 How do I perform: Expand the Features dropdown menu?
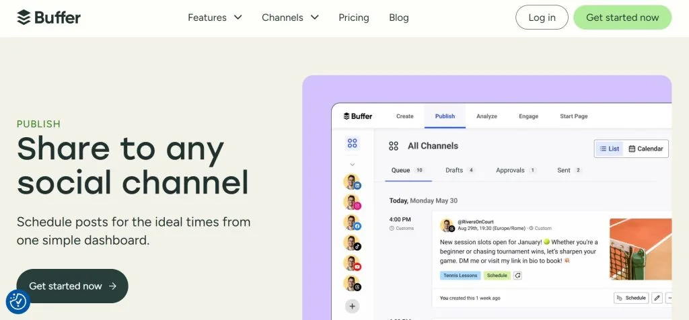pos(215,17)
